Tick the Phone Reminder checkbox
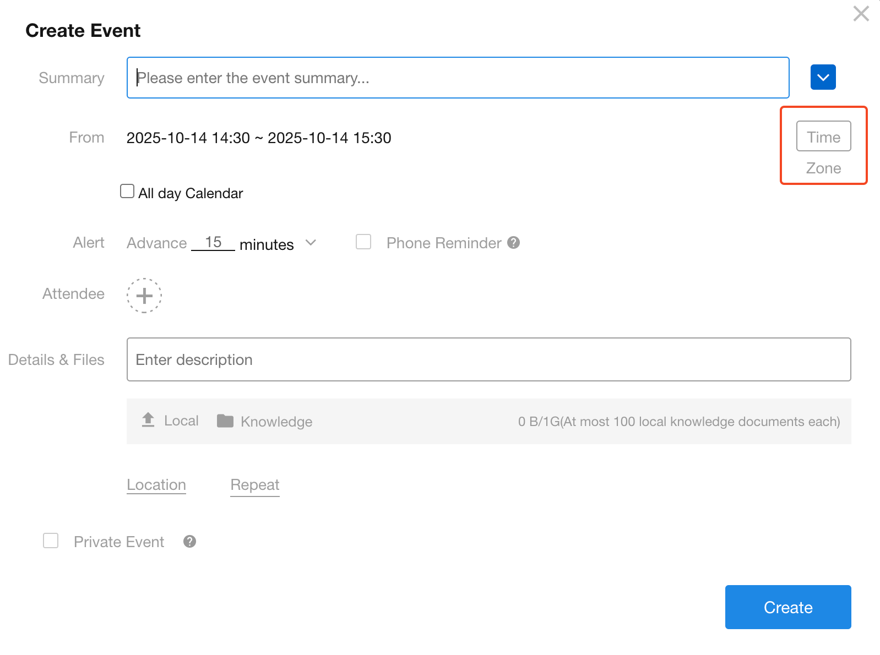The image size is (880, 655). (363, 242)
